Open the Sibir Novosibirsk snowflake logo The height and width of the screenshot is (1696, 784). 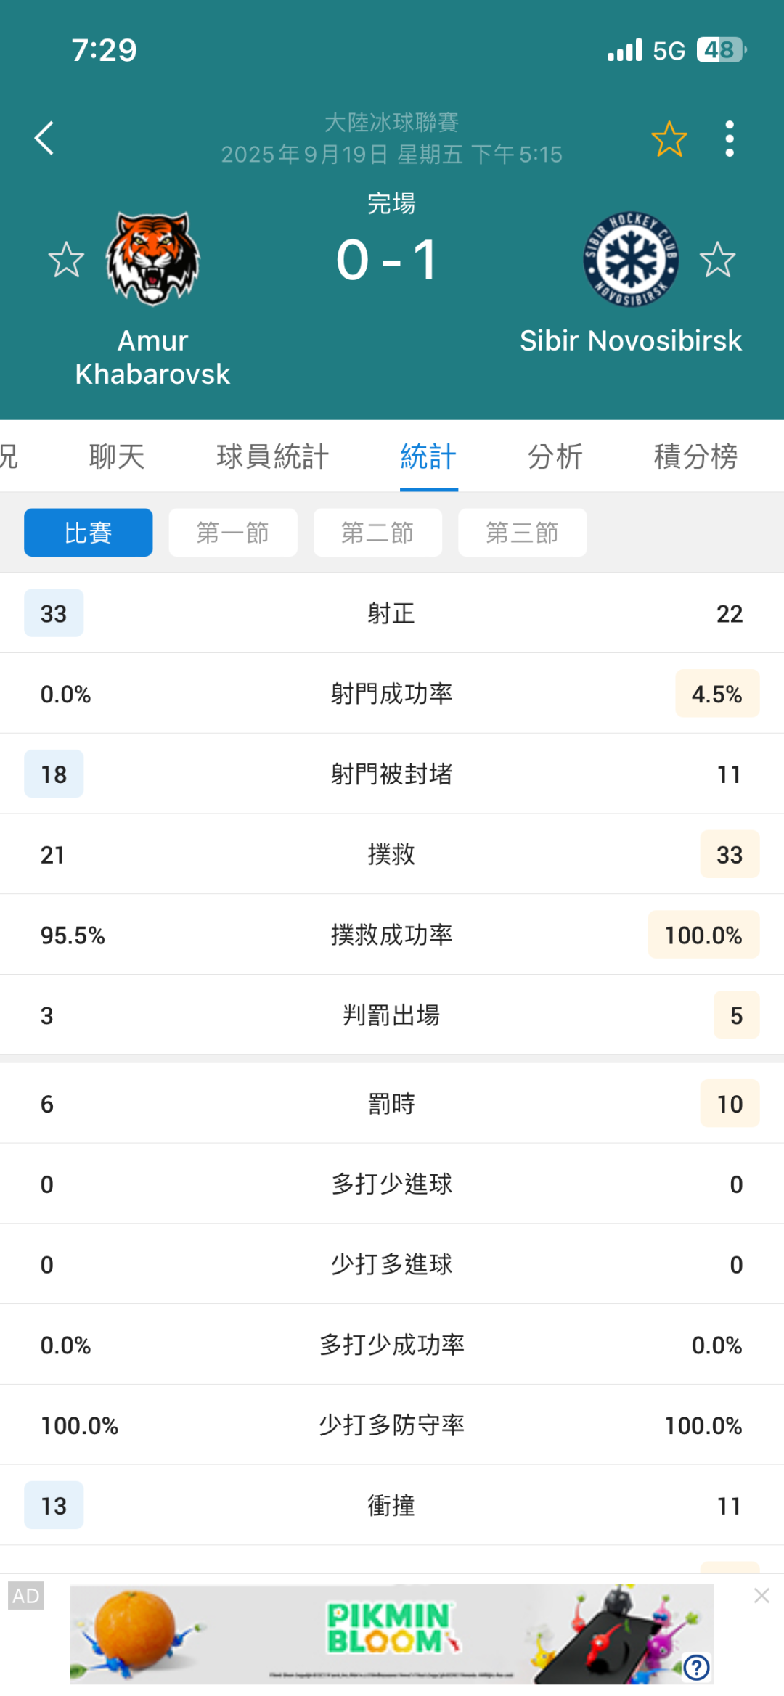click(x=631, y=259)
